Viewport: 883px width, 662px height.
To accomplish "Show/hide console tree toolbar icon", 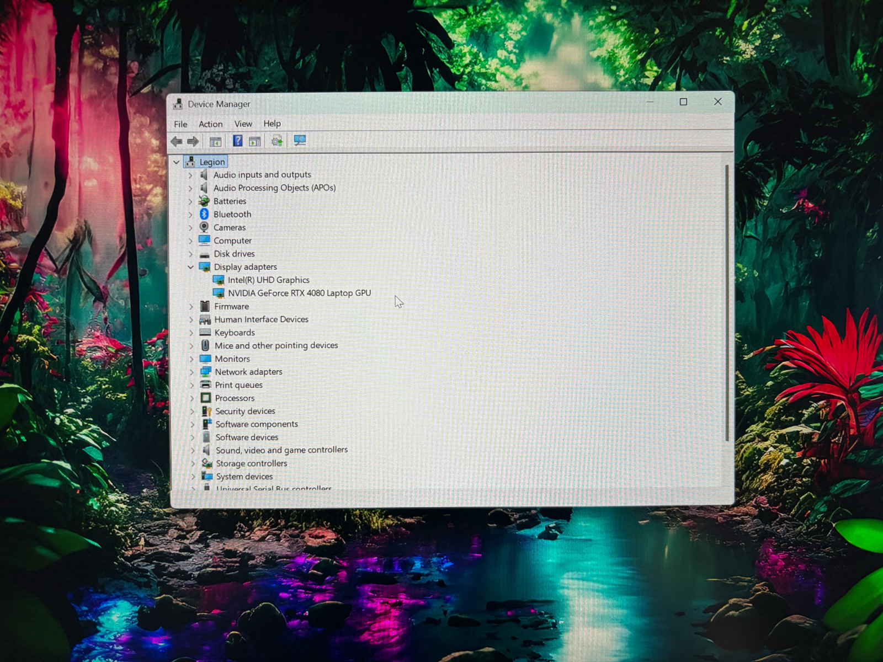I will (215, 142).
